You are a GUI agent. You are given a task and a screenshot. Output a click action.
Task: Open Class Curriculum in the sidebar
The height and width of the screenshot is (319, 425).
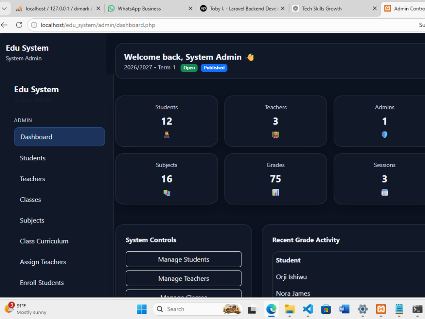coord(44,241)
